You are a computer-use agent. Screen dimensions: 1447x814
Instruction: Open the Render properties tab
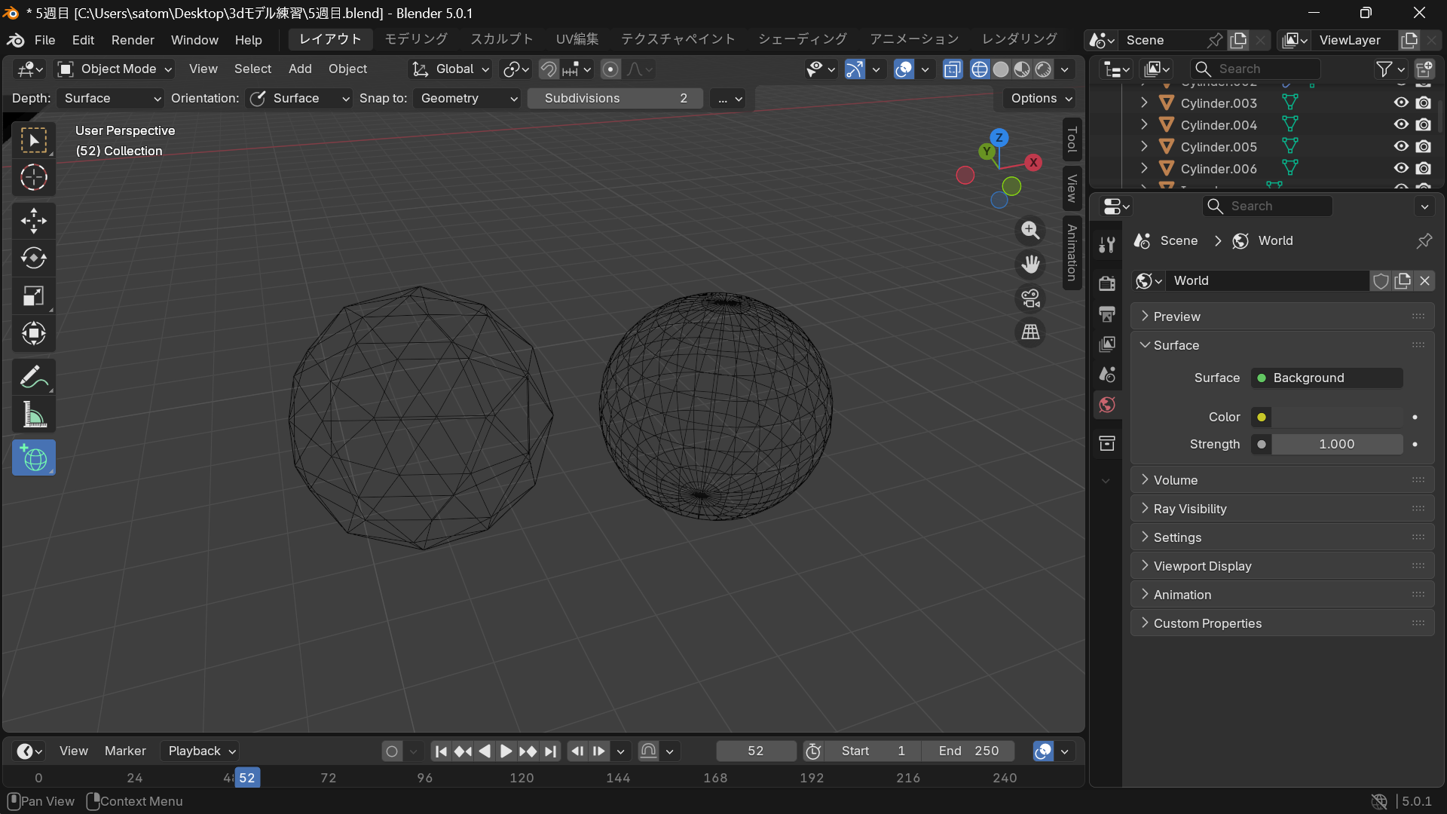[1106, 283]
